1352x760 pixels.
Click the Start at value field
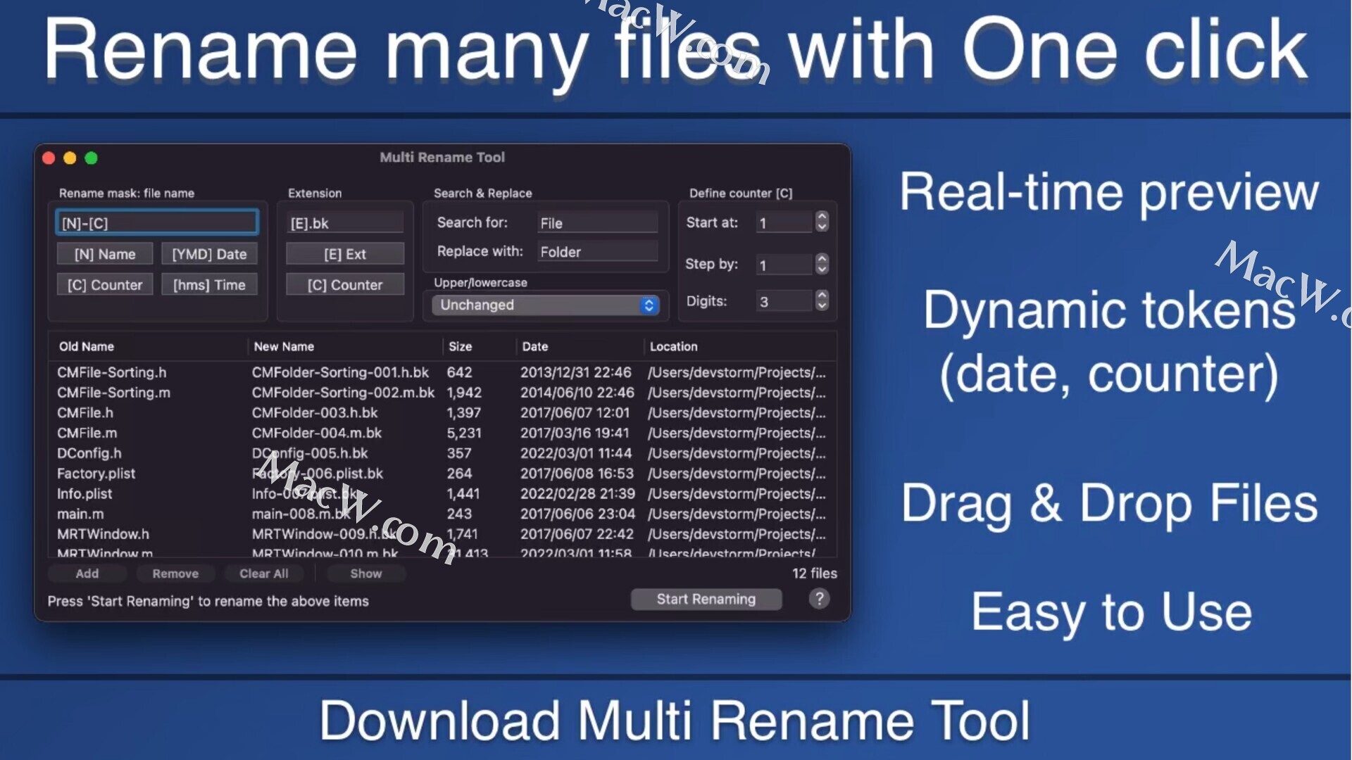point(784,222)
